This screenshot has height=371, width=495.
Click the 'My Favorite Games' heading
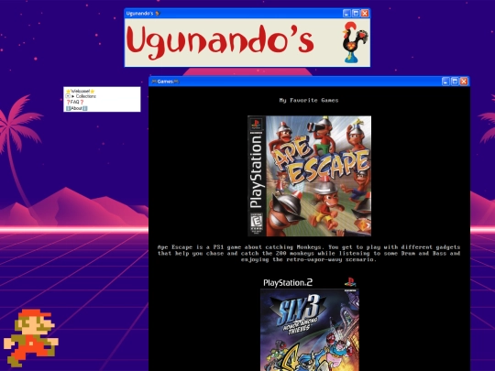(309, 101)
